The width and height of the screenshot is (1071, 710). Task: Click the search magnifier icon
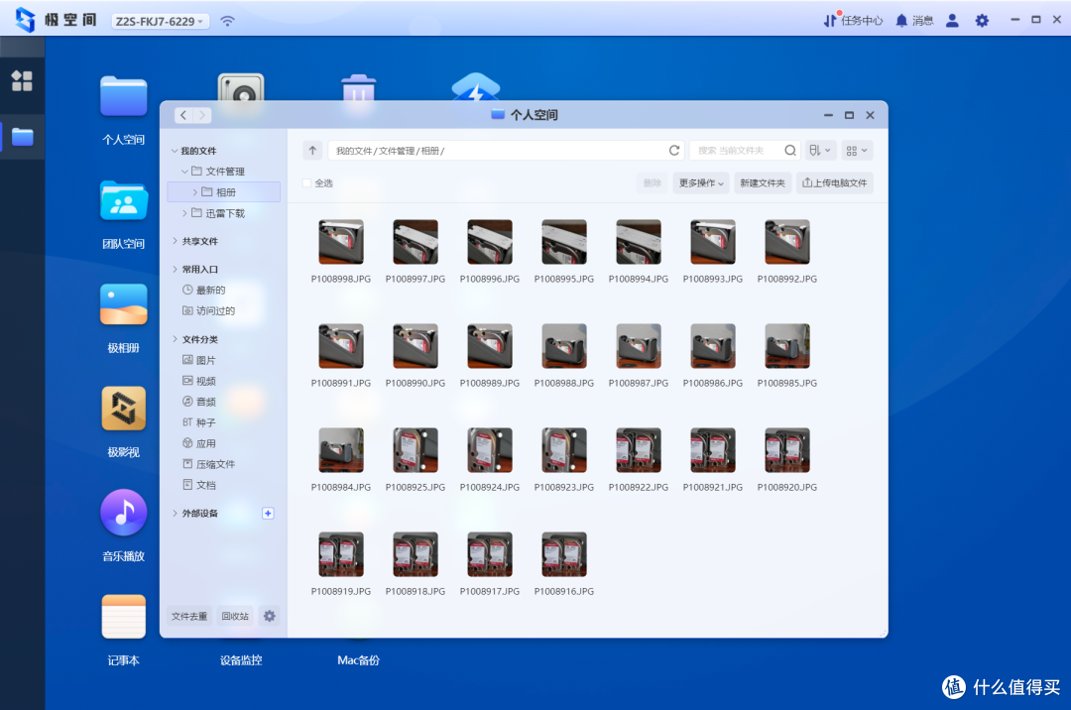click(790, 150)
